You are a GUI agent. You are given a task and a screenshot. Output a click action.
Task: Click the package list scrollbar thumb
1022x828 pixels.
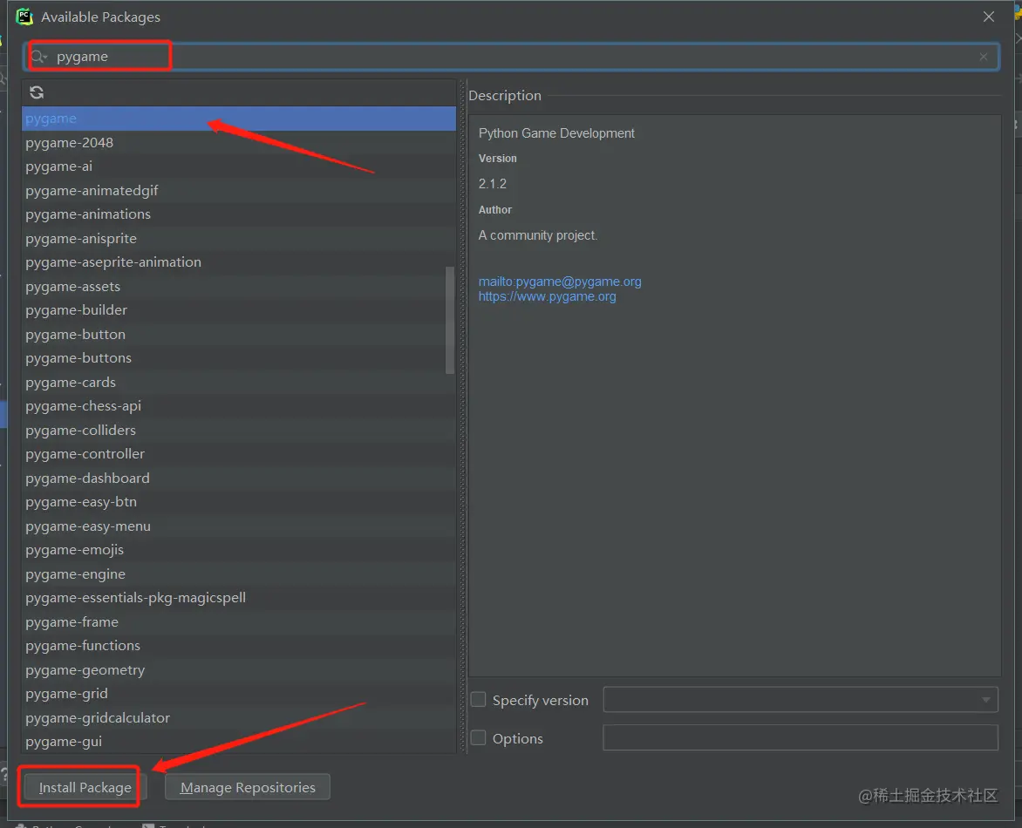(x=450, y=320)
